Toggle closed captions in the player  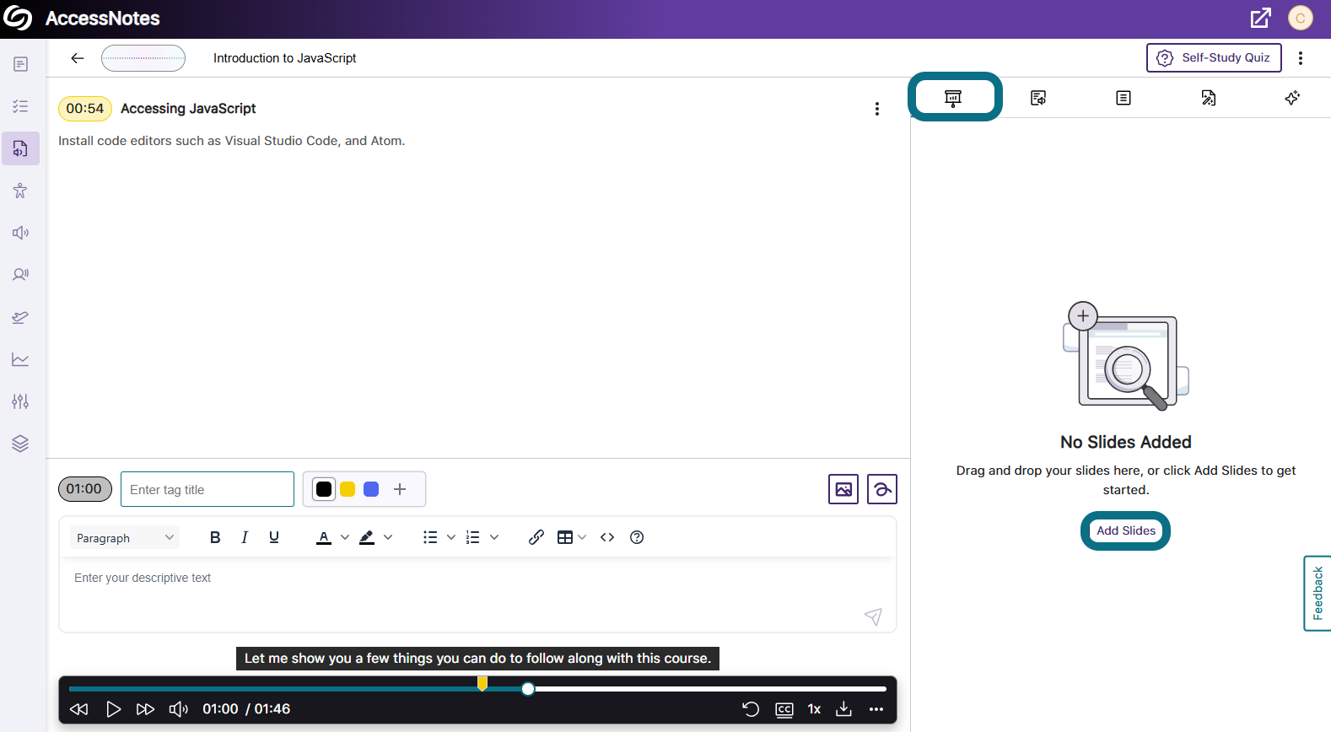(x=784, y=709)
